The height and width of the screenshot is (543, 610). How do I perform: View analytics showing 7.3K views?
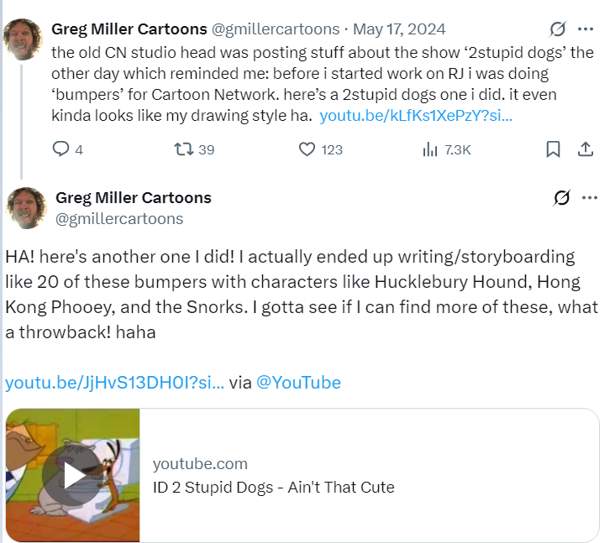click(x=431, y=149)
